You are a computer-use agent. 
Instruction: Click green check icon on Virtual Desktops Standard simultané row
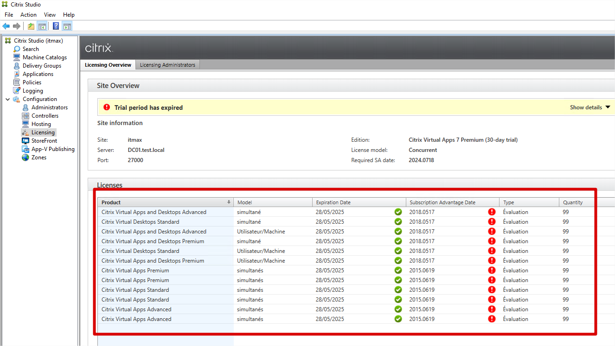(x=398, y=222)
